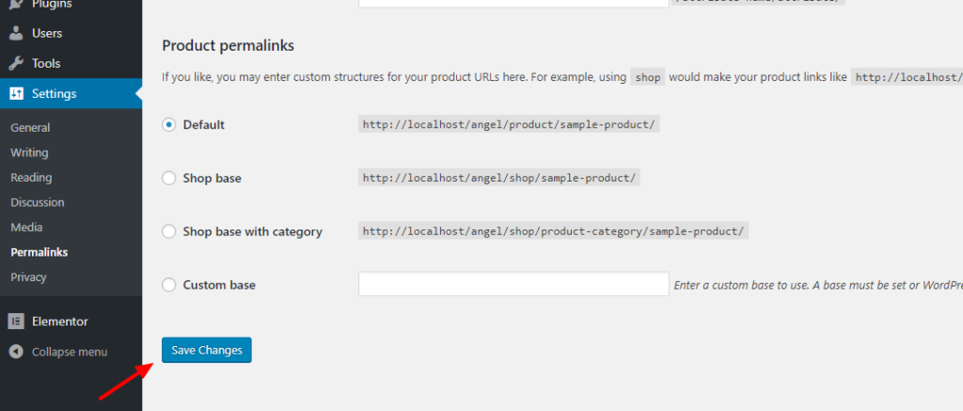Open the Writing settings page

(29, 152)
